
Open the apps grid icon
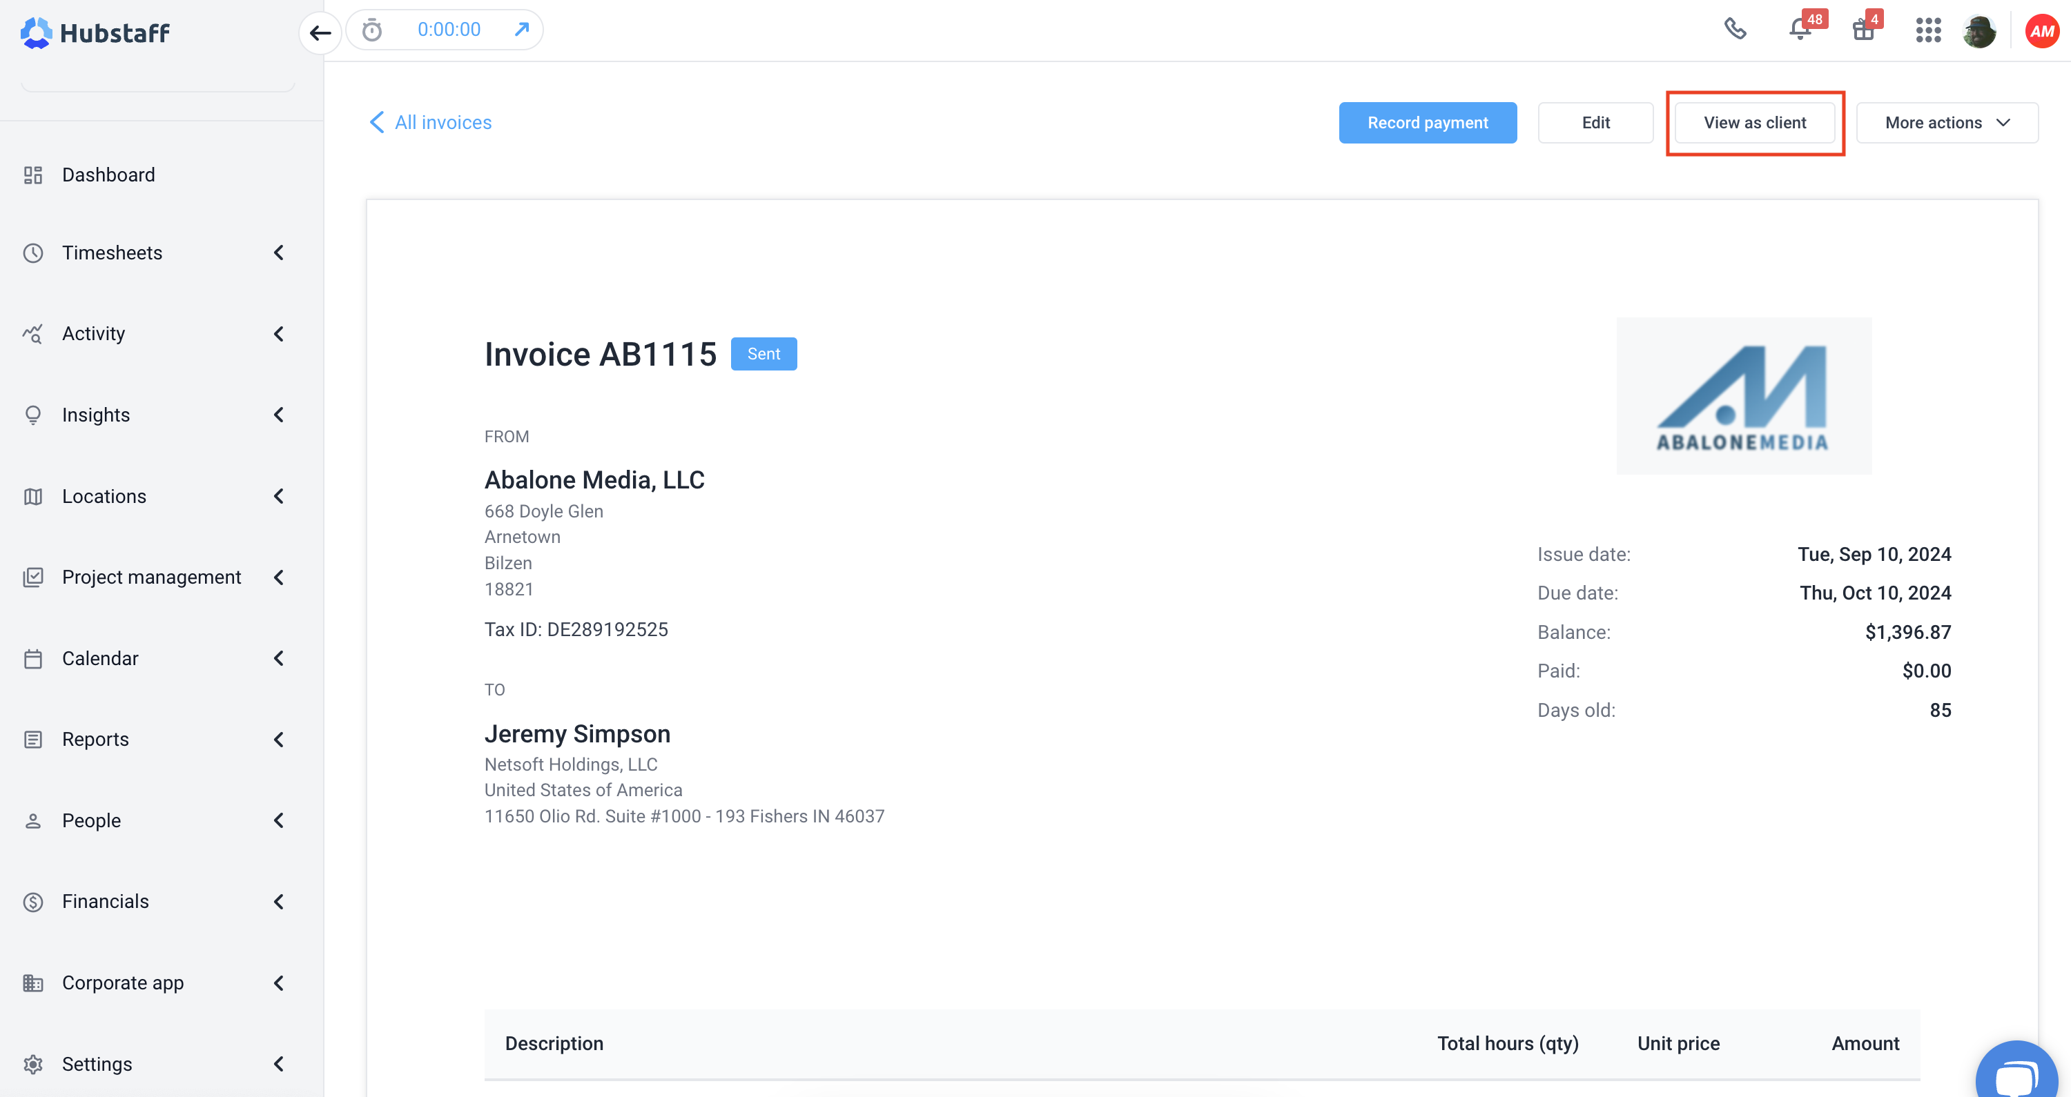1928,30
